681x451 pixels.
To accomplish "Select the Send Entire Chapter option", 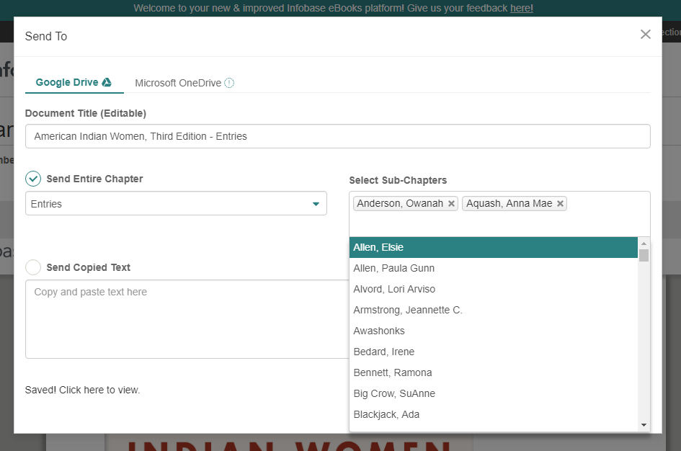I will coord(33,179).
